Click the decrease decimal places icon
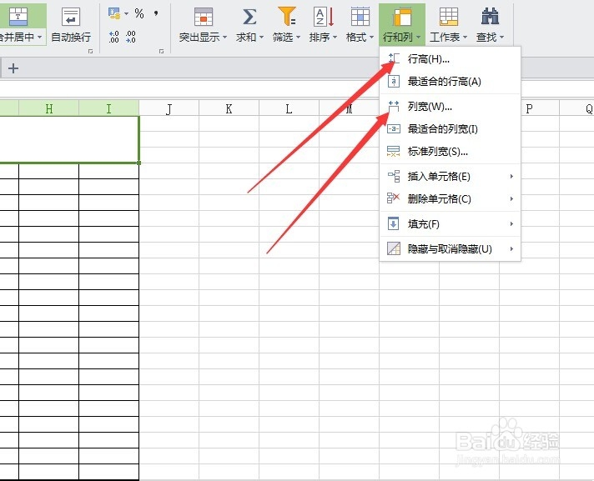 (x=131, y=37)
